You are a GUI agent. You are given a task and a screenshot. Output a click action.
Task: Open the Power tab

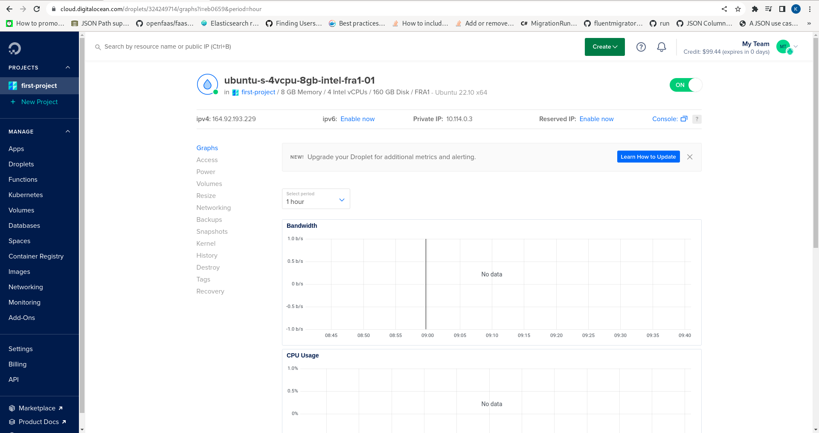pyautogui.click(x=206, y=172)
